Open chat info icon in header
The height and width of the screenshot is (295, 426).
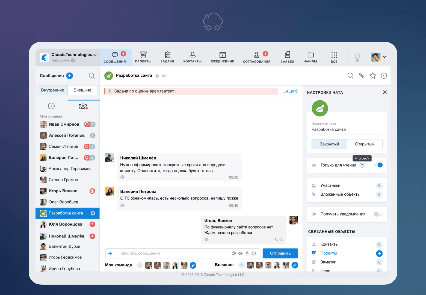pyautogui.click(x=384, y=76)
